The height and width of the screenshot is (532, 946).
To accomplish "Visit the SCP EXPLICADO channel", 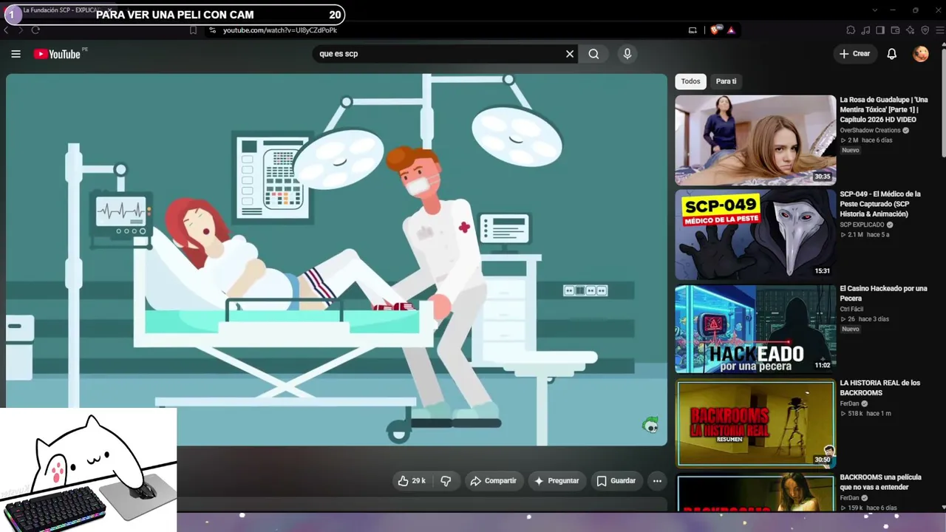I will (x=862, y=225).
